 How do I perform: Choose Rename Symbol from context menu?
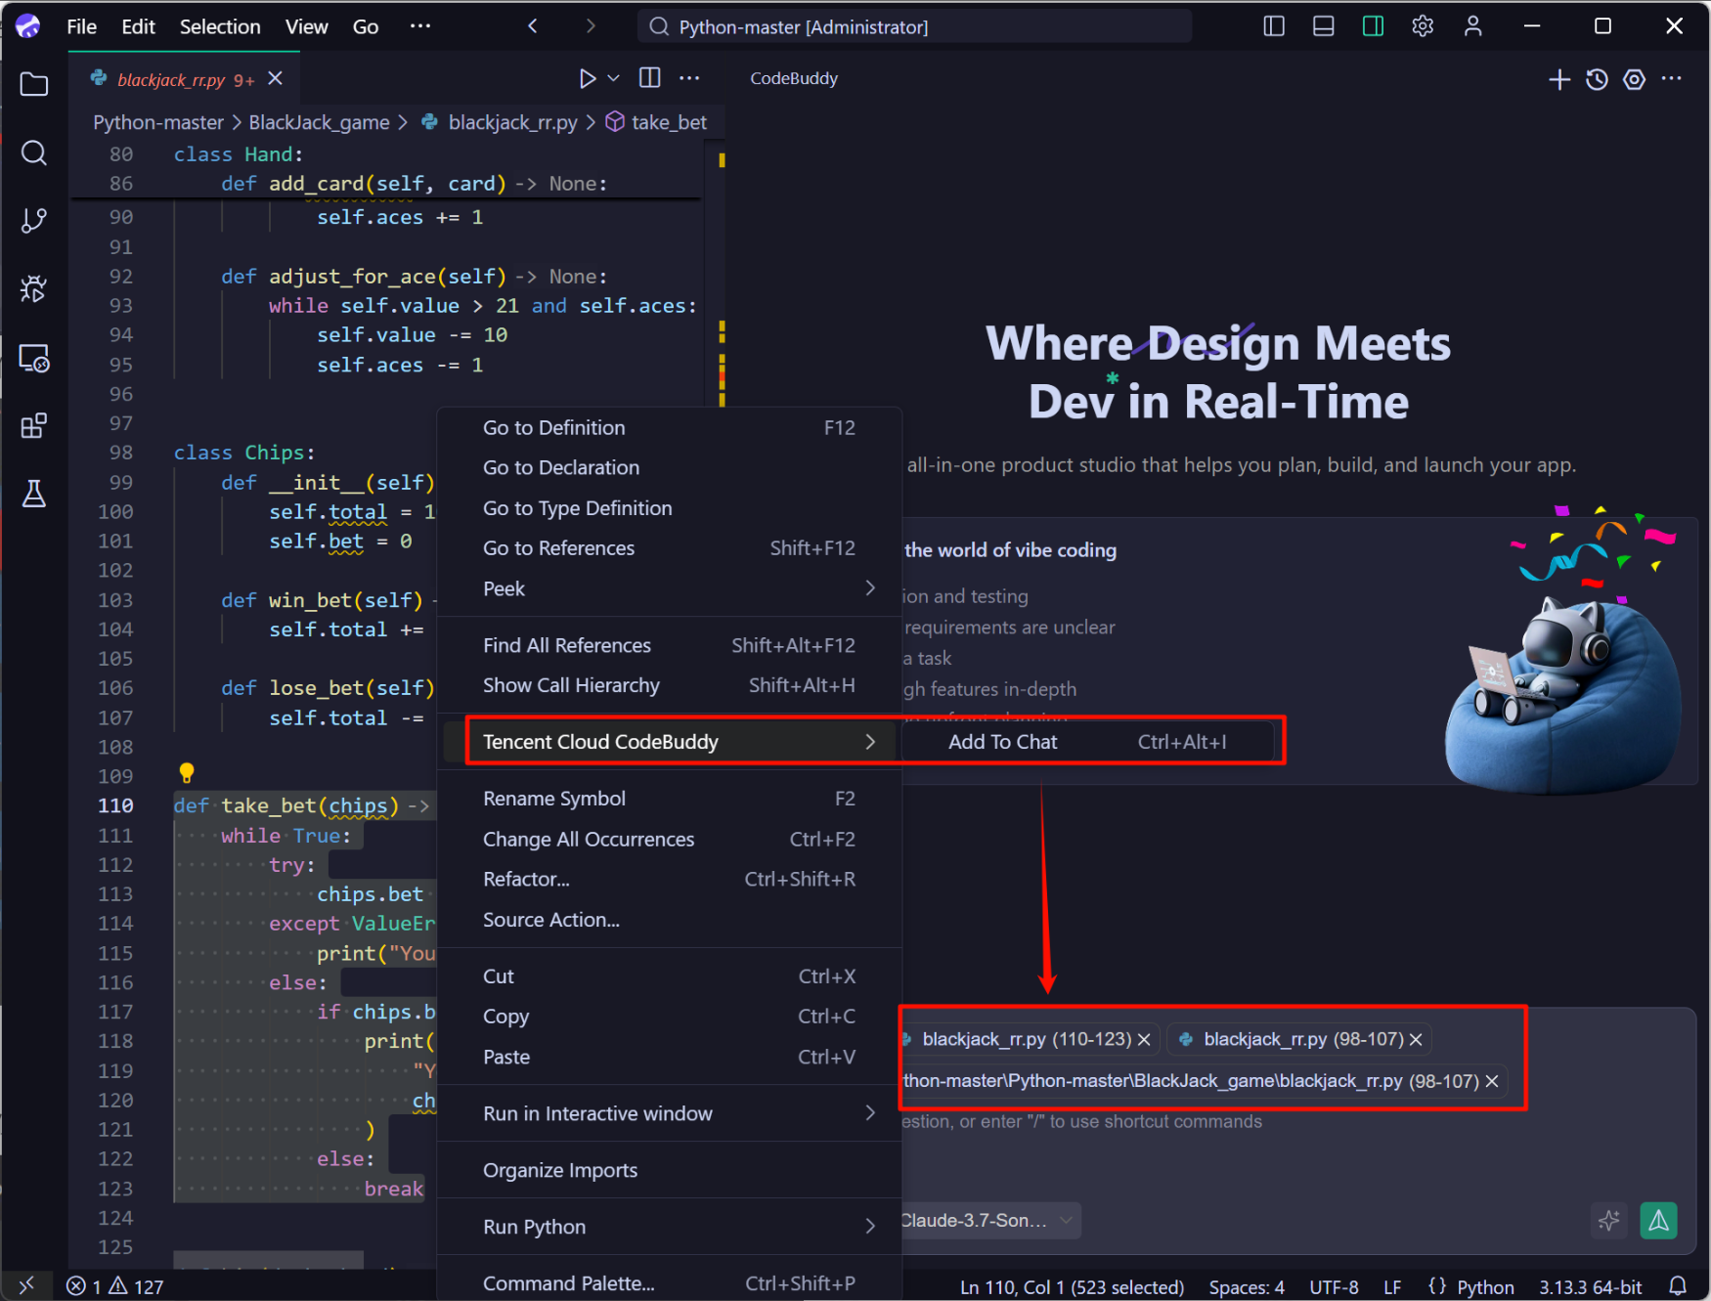tap(553, 799)
